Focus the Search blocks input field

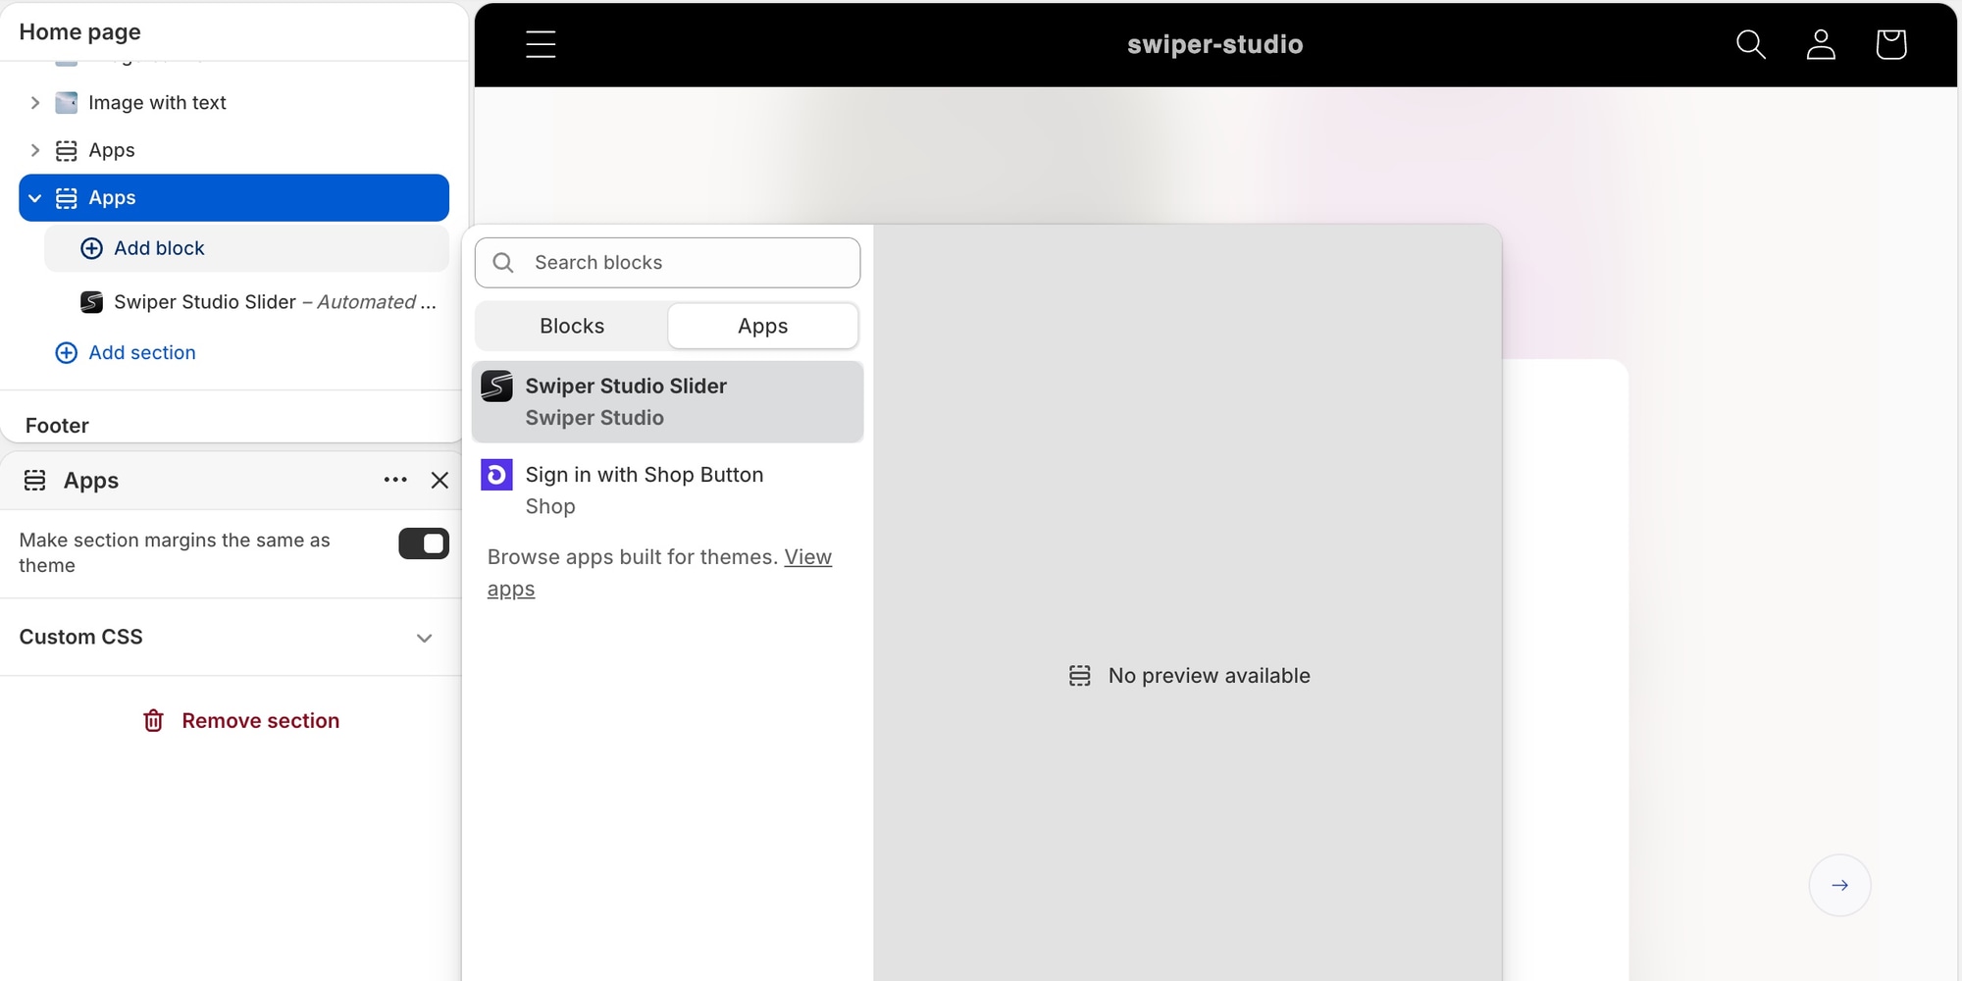pos(667,263)
